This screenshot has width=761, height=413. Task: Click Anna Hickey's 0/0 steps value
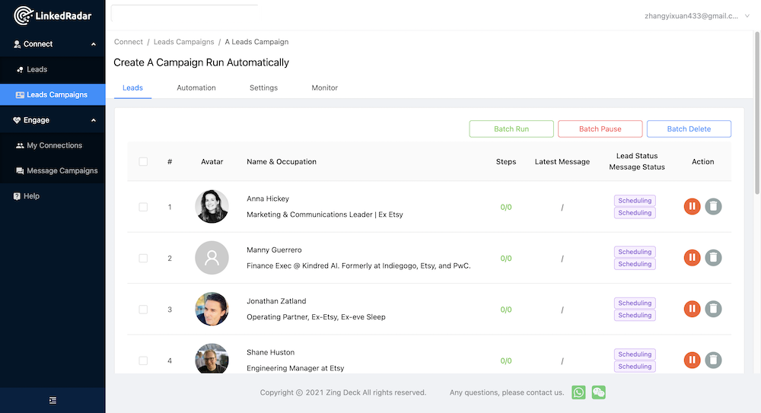(506, 207)
